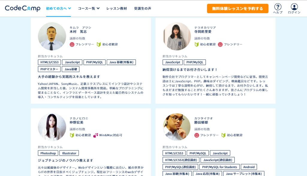Image resolution: width=307 pixels, height=176 pixels.
Task: Expand the 初めての方へ dropdown menu
Action: [x=58, y=8]
